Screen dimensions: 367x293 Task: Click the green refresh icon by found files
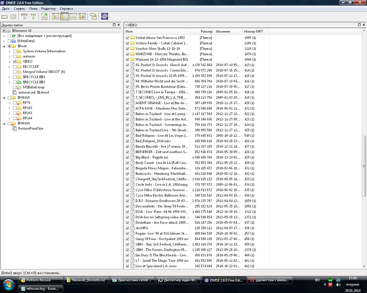pos(13,36)
